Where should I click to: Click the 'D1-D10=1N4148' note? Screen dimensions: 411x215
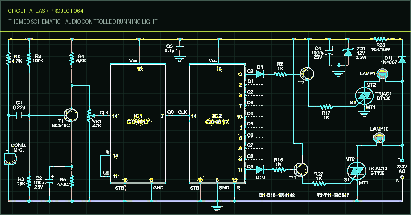(277, 196)
